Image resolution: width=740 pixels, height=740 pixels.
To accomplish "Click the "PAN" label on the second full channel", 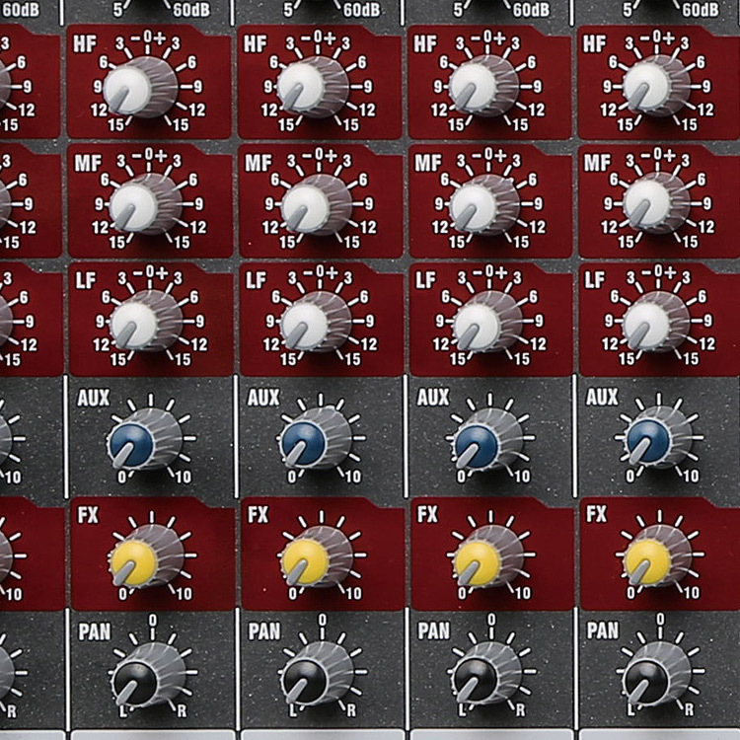I will [264, 631].
